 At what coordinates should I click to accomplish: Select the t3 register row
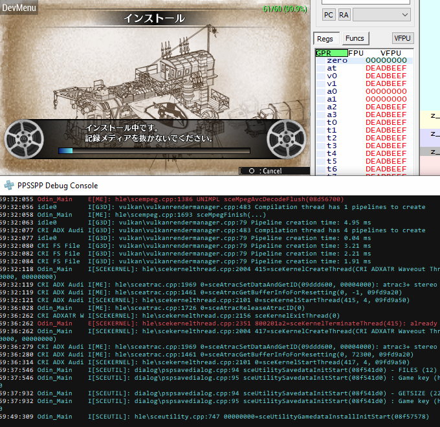tap(364, 146)
